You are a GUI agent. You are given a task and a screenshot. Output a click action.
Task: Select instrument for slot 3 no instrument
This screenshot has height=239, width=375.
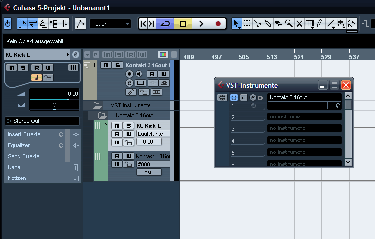click(304, 128)
